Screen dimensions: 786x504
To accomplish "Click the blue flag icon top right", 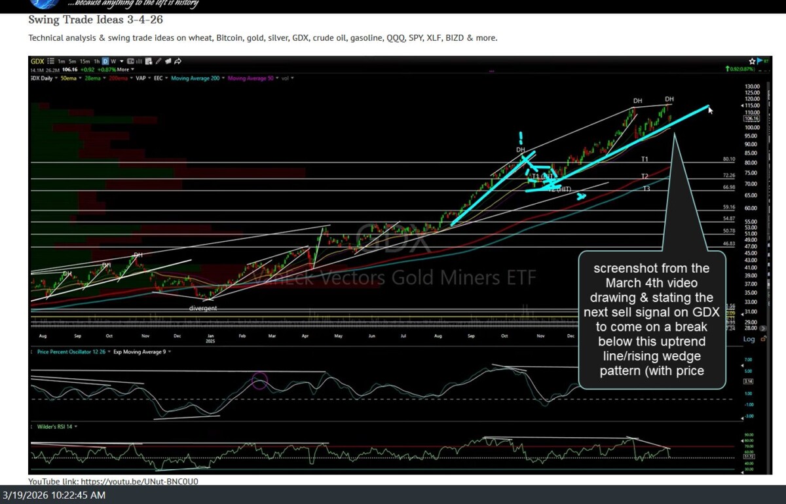I will click(x=759, y=61).
